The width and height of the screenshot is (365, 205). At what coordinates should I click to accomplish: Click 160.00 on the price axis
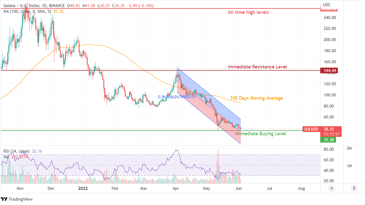330,62
